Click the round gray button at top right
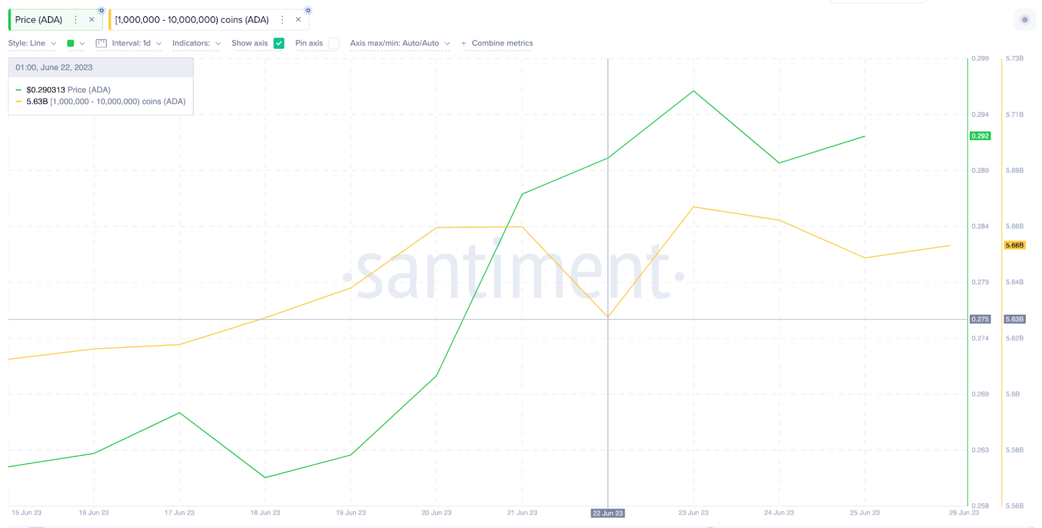 tap(1024, 20)
